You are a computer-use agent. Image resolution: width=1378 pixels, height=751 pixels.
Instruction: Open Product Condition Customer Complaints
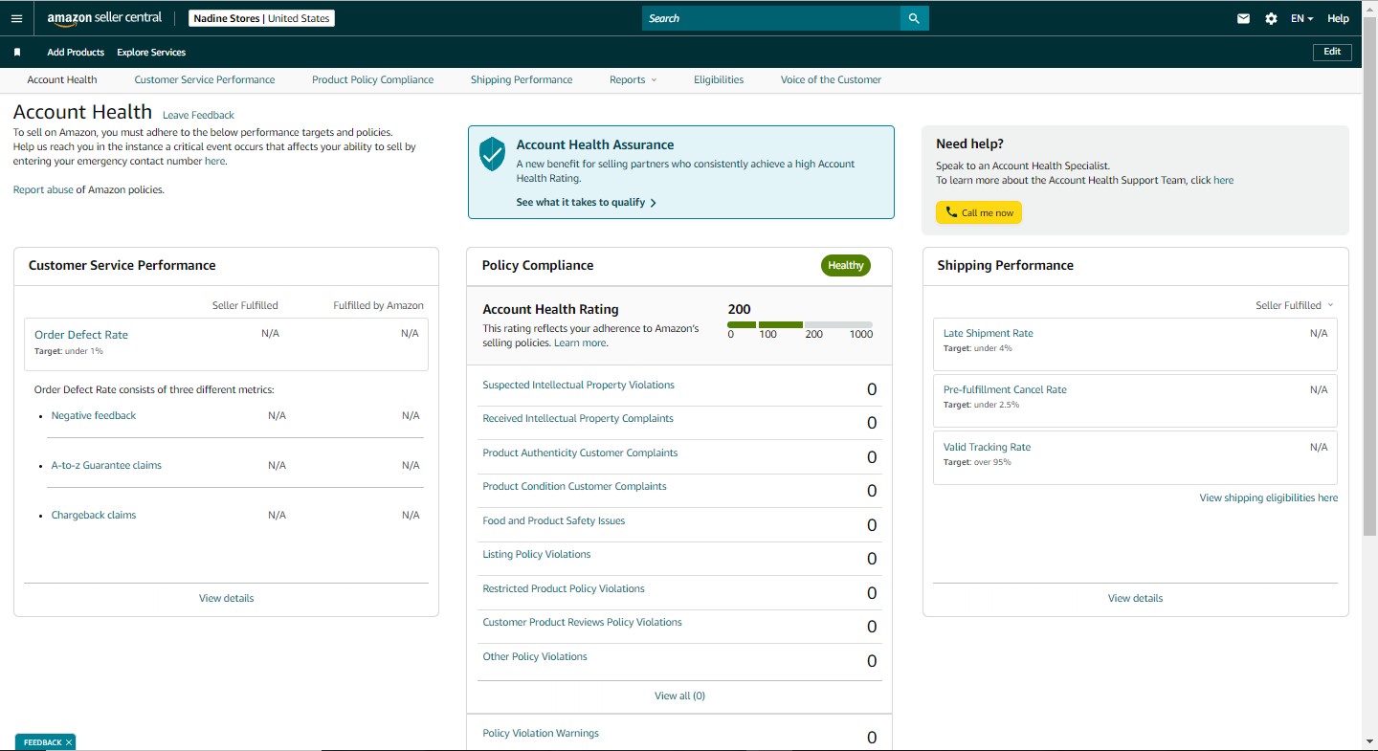click(574, 486)
